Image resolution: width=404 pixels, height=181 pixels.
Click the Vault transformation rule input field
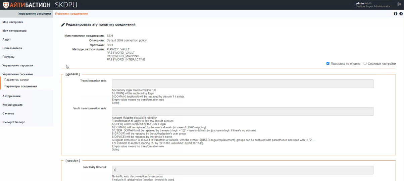pyautogui.click(x=242, y=111)
